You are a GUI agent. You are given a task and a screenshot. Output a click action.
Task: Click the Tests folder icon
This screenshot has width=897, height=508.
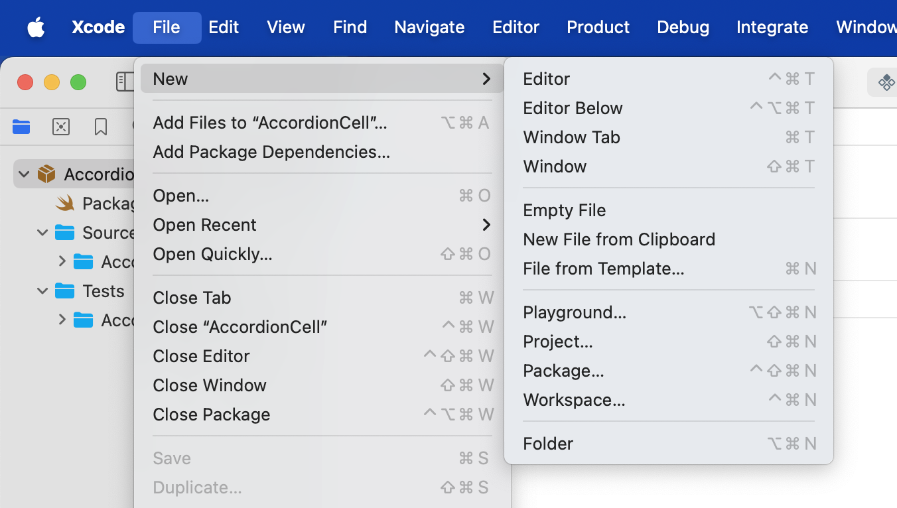coord(64,290)
